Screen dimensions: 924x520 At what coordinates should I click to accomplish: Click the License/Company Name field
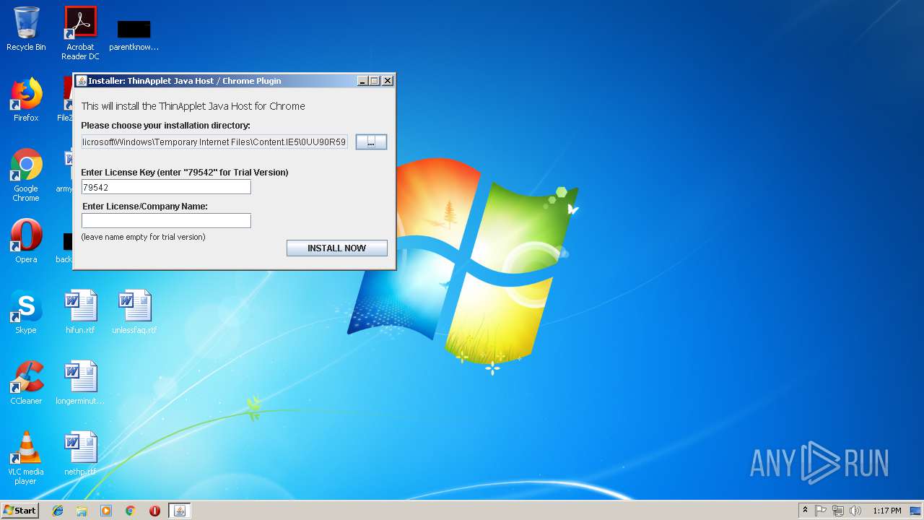click(166, 221)
